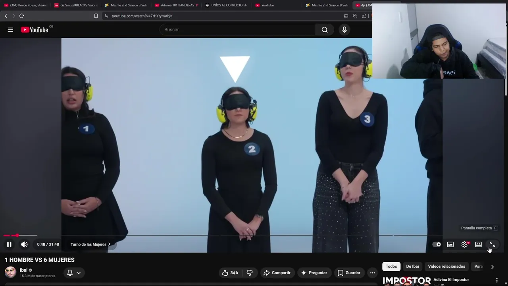This screenshot has width=508, height=286.
Task: Toggle the autoplay switch
Action: [x=437, y=244]
